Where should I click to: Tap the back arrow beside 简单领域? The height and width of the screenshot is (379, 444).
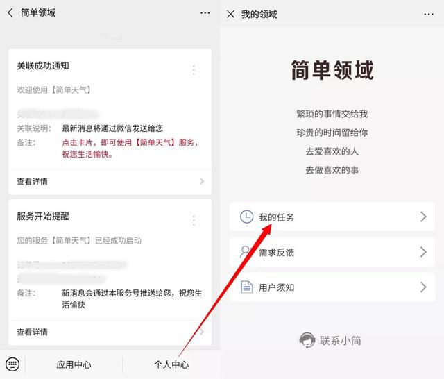[10, 13]
